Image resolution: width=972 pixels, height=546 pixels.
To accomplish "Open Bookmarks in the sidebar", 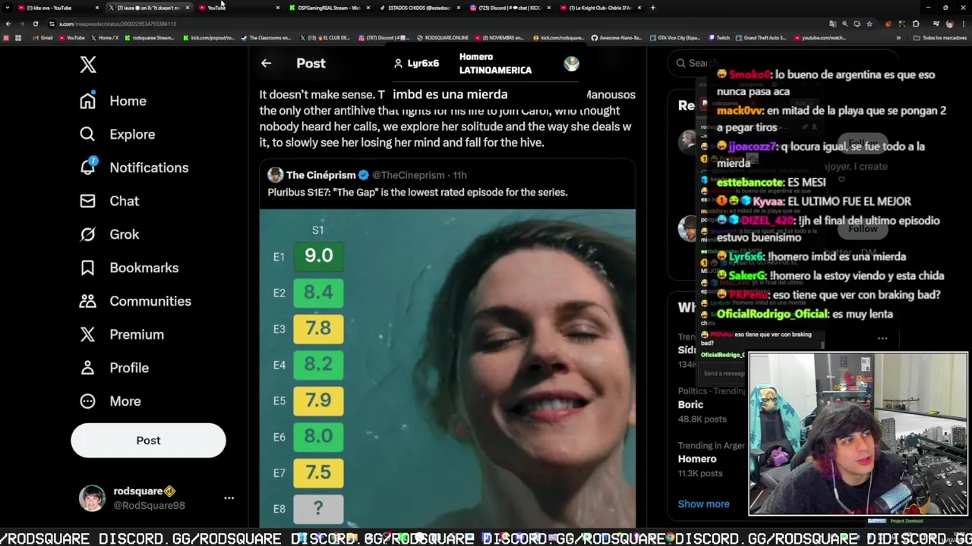I will (x=129, y=268).
